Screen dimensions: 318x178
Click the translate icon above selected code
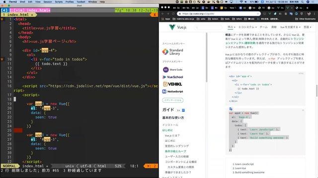(x=231, y=109)
